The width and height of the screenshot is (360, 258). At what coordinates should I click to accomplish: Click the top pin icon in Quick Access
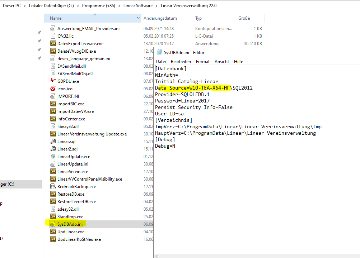(39, 32)
